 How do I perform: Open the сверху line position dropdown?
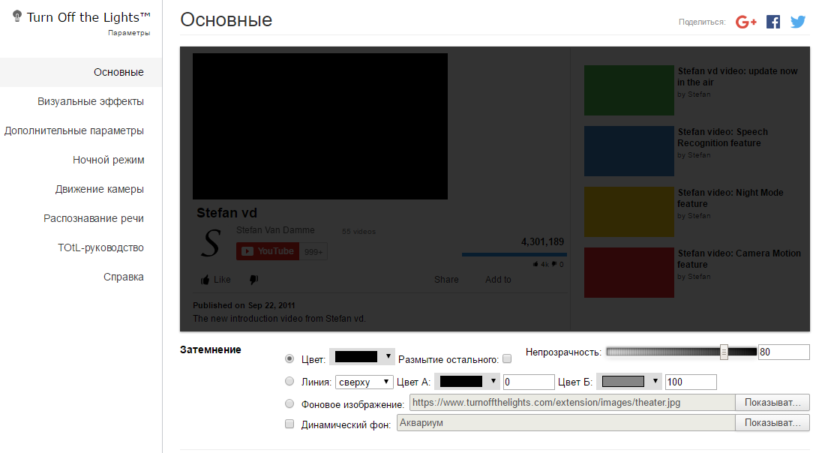[364, 382]
